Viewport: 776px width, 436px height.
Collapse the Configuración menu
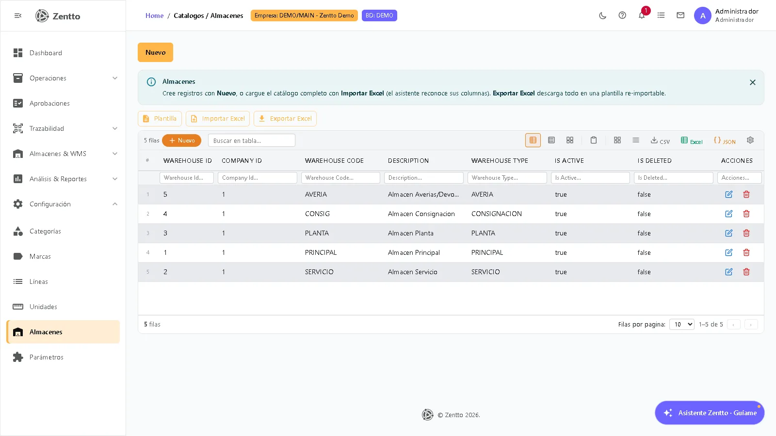(x=63, y=204)
